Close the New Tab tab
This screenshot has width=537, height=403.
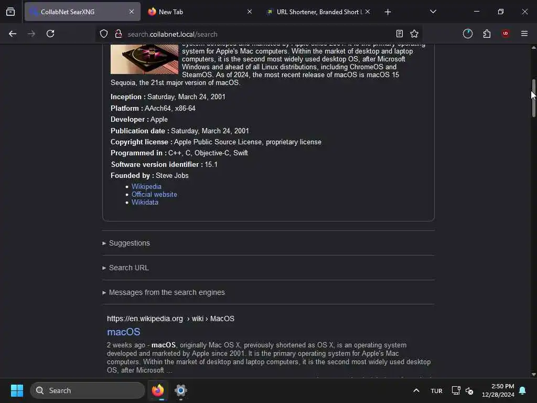click(x=250, y=12)
